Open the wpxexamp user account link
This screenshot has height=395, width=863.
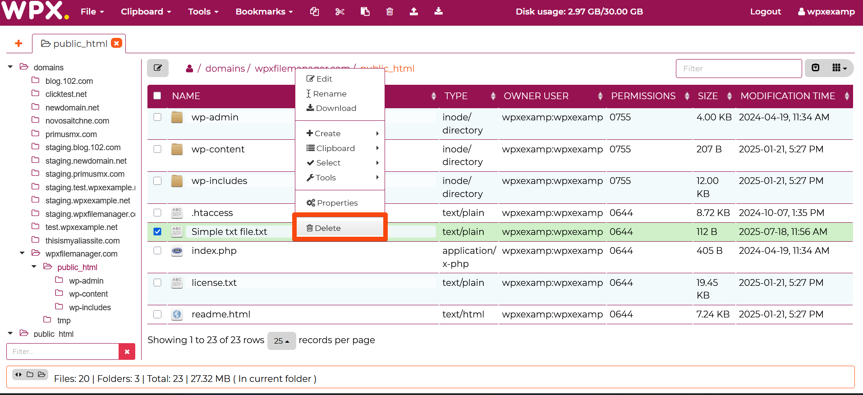pyautogui.click(x=826, y=12)
